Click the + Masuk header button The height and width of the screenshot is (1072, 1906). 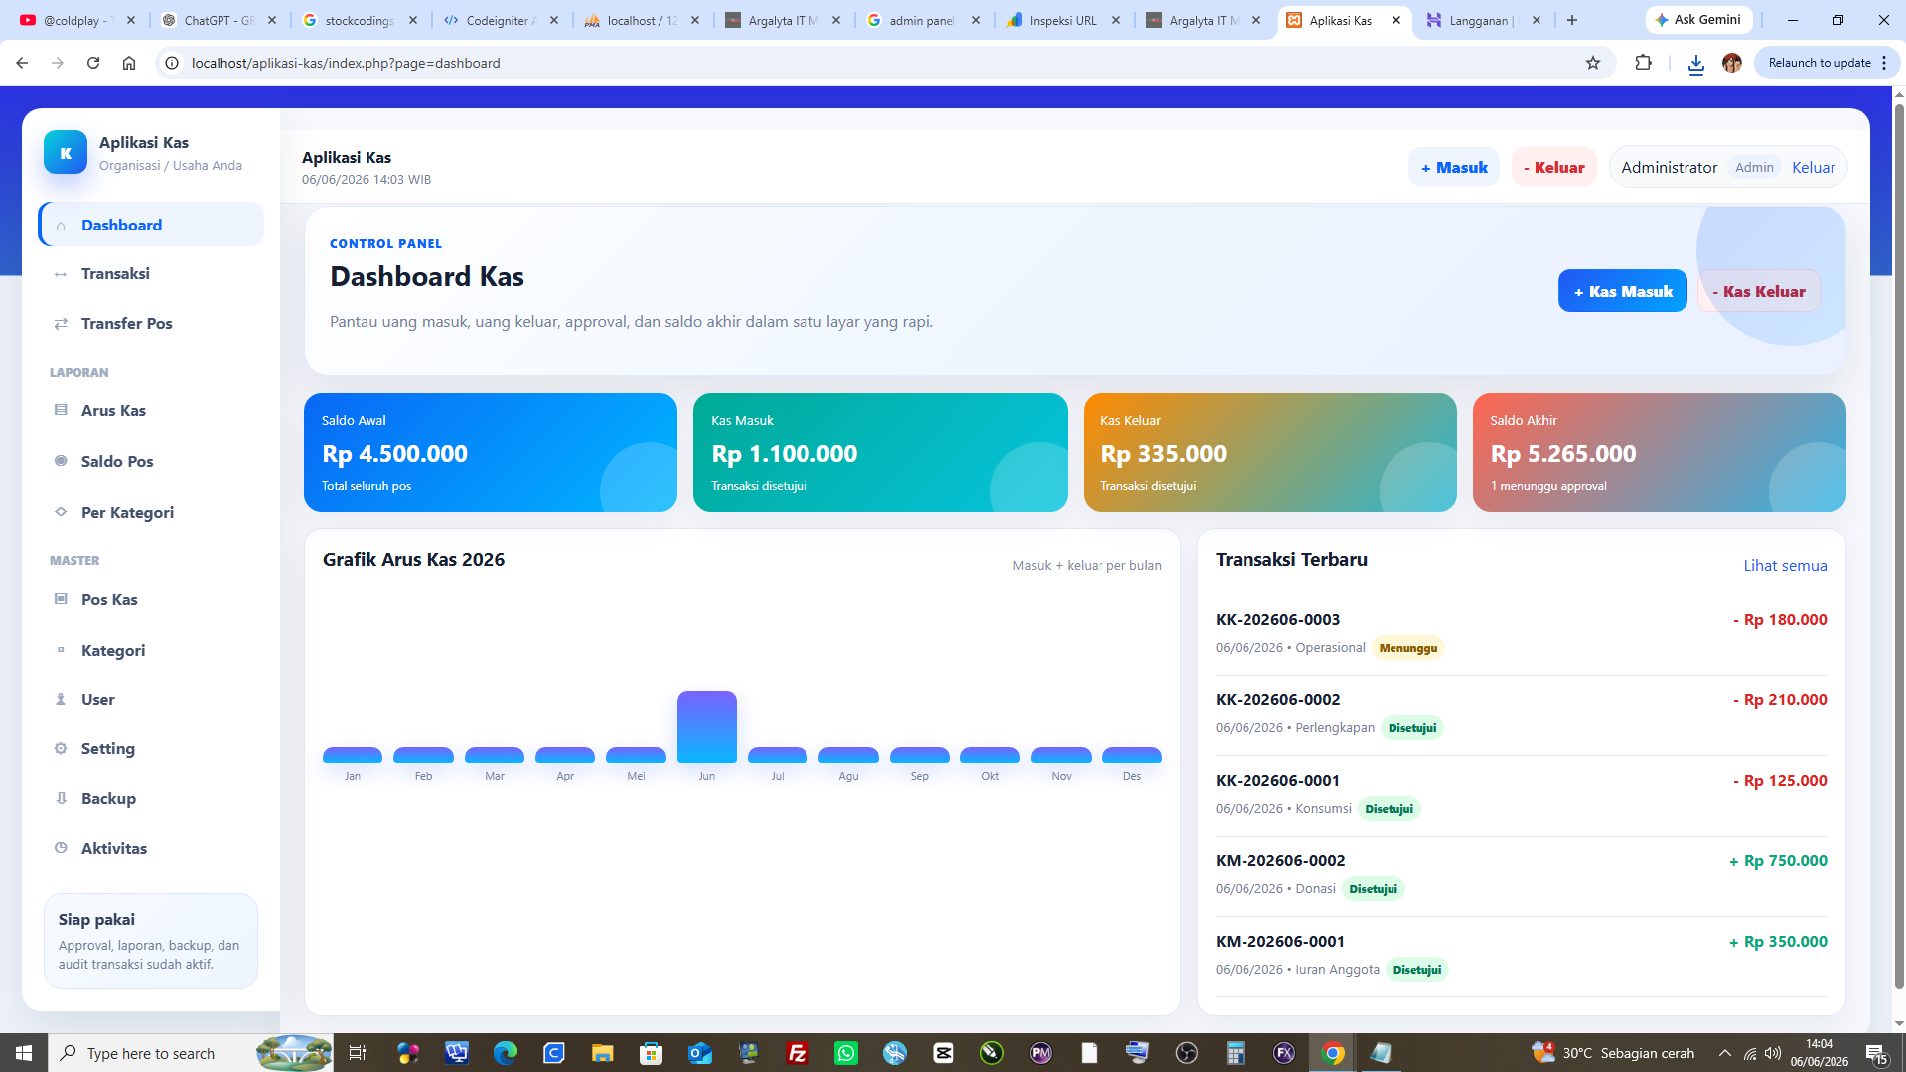coord(1454,167)
